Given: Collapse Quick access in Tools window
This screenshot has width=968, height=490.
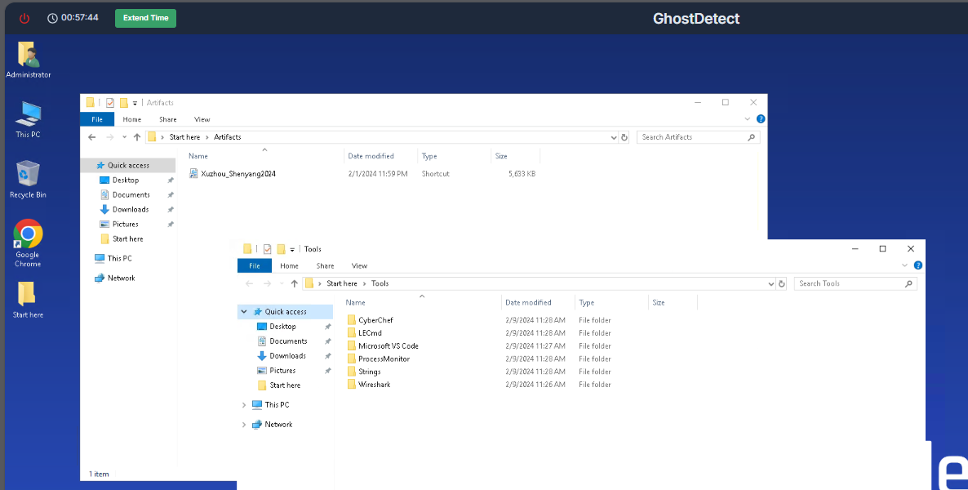Looking at the screenshot, I should (x=244, y=312).
